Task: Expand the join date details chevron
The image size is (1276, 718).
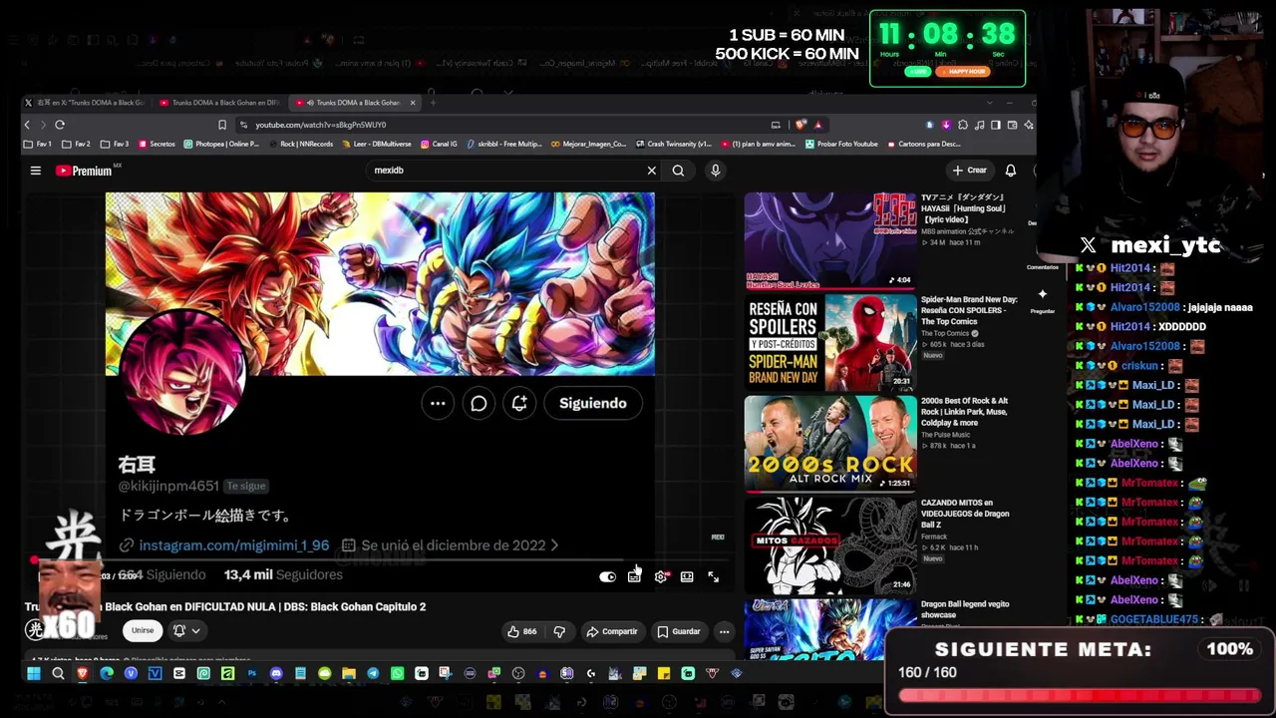Action: pos(554,545)
